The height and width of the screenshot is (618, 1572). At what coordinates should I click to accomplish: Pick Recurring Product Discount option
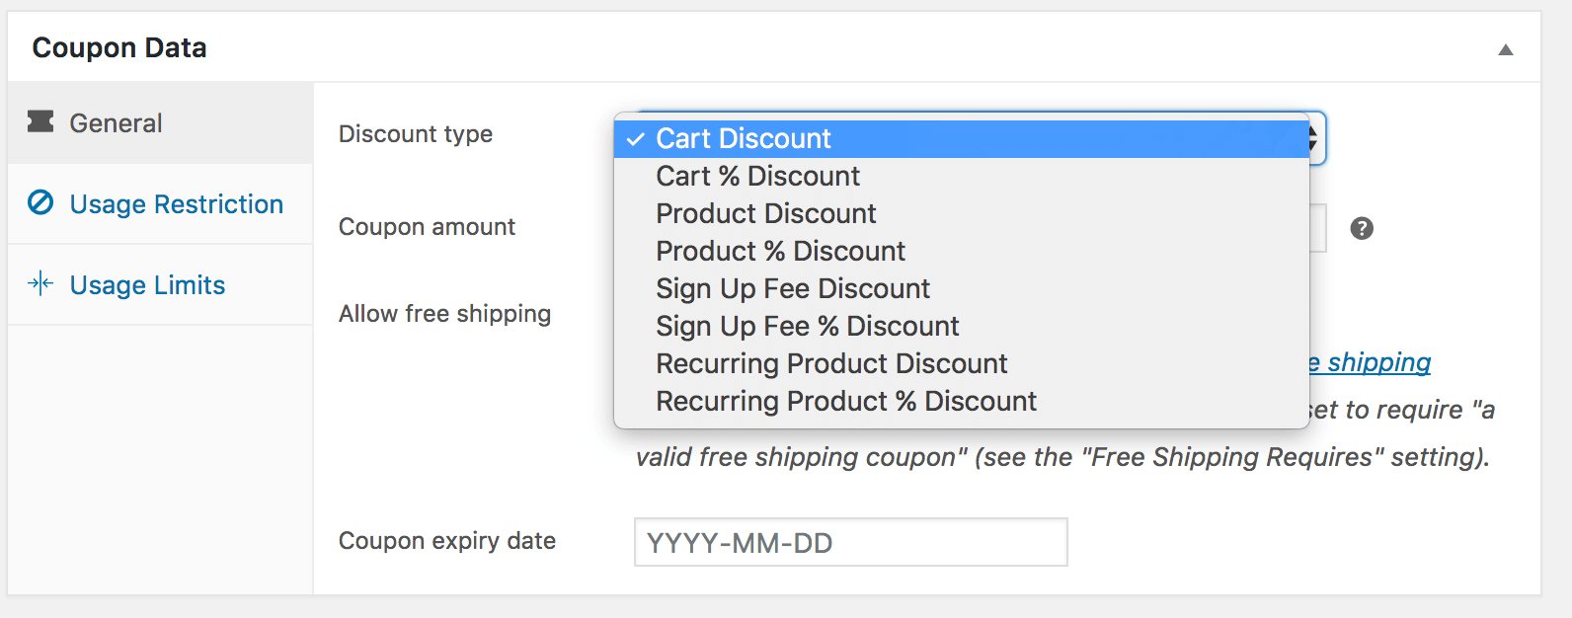(831, 364)
